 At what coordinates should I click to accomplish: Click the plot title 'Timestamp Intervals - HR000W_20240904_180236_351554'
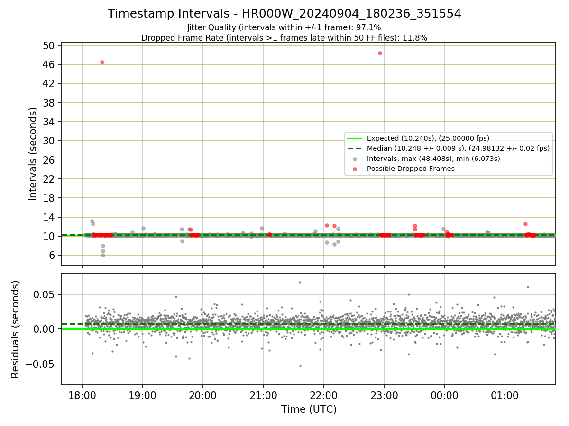(284, 14)
